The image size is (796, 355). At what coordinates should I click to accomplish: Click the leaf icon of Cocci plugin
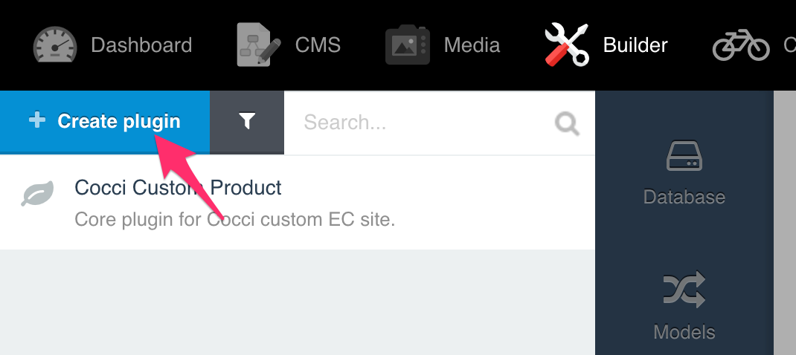37,194
